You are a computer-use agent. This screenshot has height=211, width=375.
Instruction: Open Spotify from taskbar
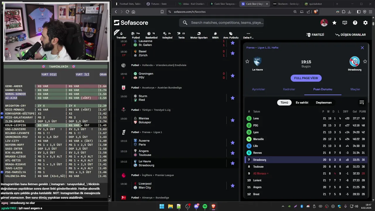205,206
